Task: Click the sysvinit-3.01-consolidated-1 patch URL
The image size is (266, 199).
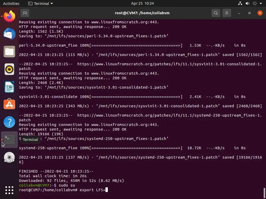Action: 140,66
